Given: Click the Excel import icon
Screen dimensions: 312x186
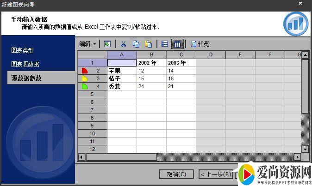Looking at the screenshot, I should (x=107, y=44).
